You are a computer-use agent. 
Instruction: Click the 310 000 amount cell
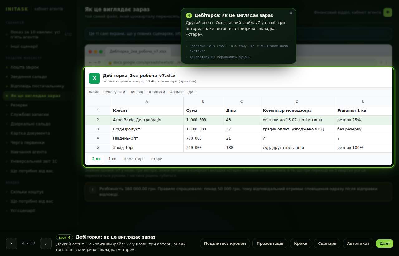click(x=203, y=148)
